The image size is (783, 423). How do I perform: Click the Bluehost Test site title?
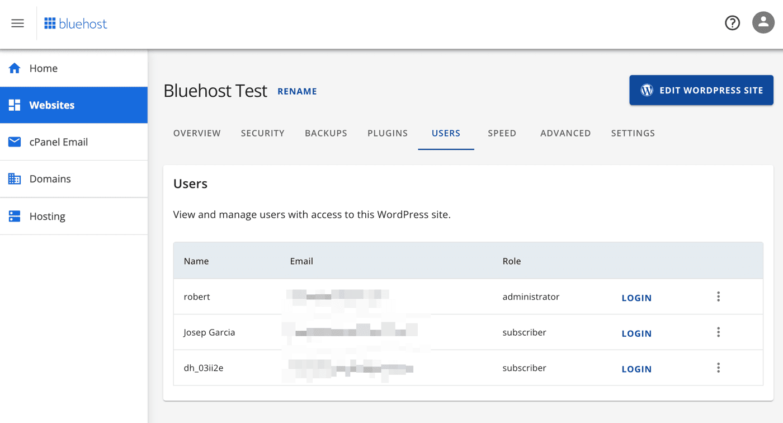pos(215,91)
